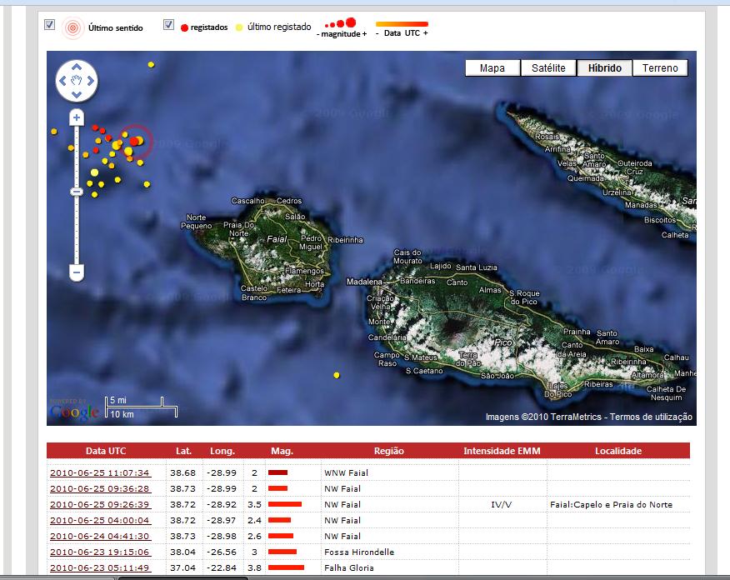
Task: Click the Data UTC column header
Action: 106,451
